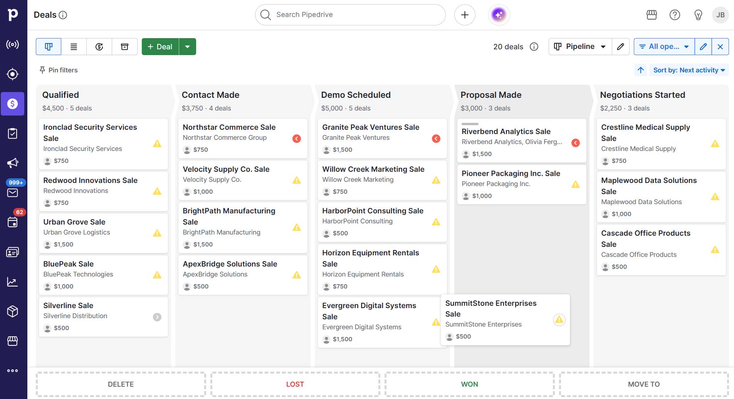Open the Sales Assistant lightbulb icon
Viewport: 734px width, 399px height.
pos(698,15)
